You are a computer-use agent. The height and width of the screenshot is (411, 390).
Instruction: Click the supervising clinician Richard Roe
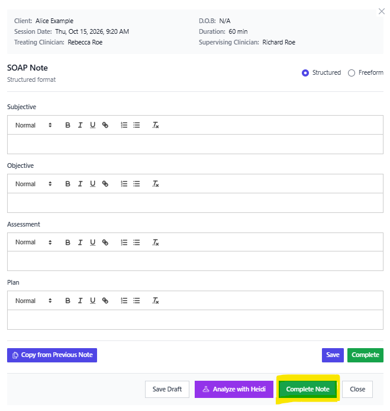click(x=279, y=42)
